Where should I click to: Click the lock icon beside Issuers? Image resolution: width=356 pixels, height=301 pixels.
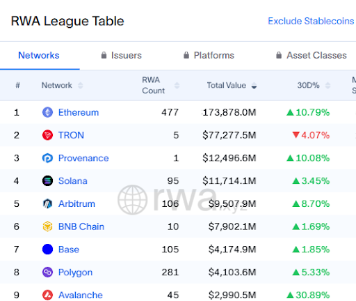[104, 55]
